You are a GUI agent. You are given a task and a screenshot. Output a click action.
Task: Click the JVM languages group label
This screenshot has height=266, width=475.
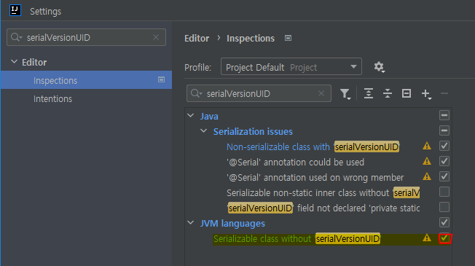[x=232, y=224]
